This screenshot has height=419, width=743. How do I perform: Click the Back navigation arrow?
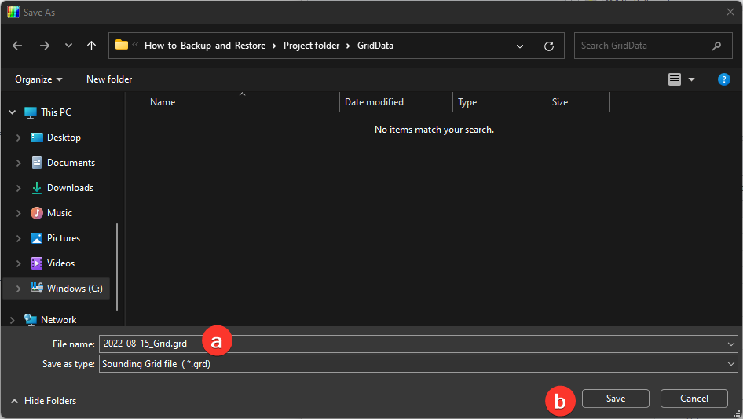point(17,46)
